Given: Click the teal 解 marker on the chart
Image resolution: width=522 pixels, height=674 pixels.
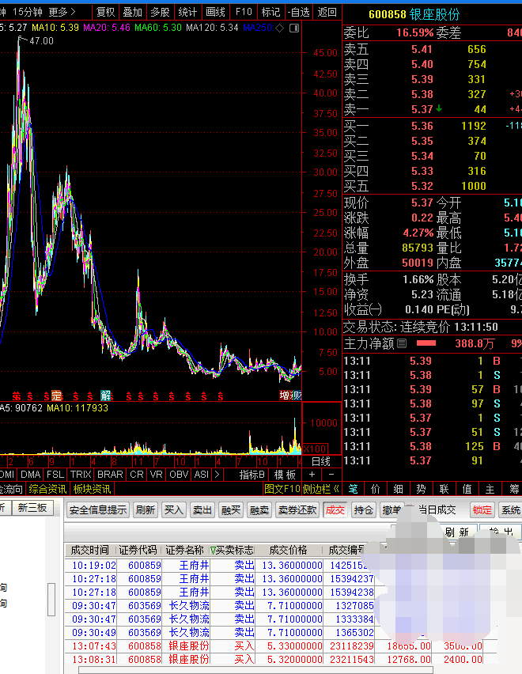Looking at the screenshot, I should point(106,395).
